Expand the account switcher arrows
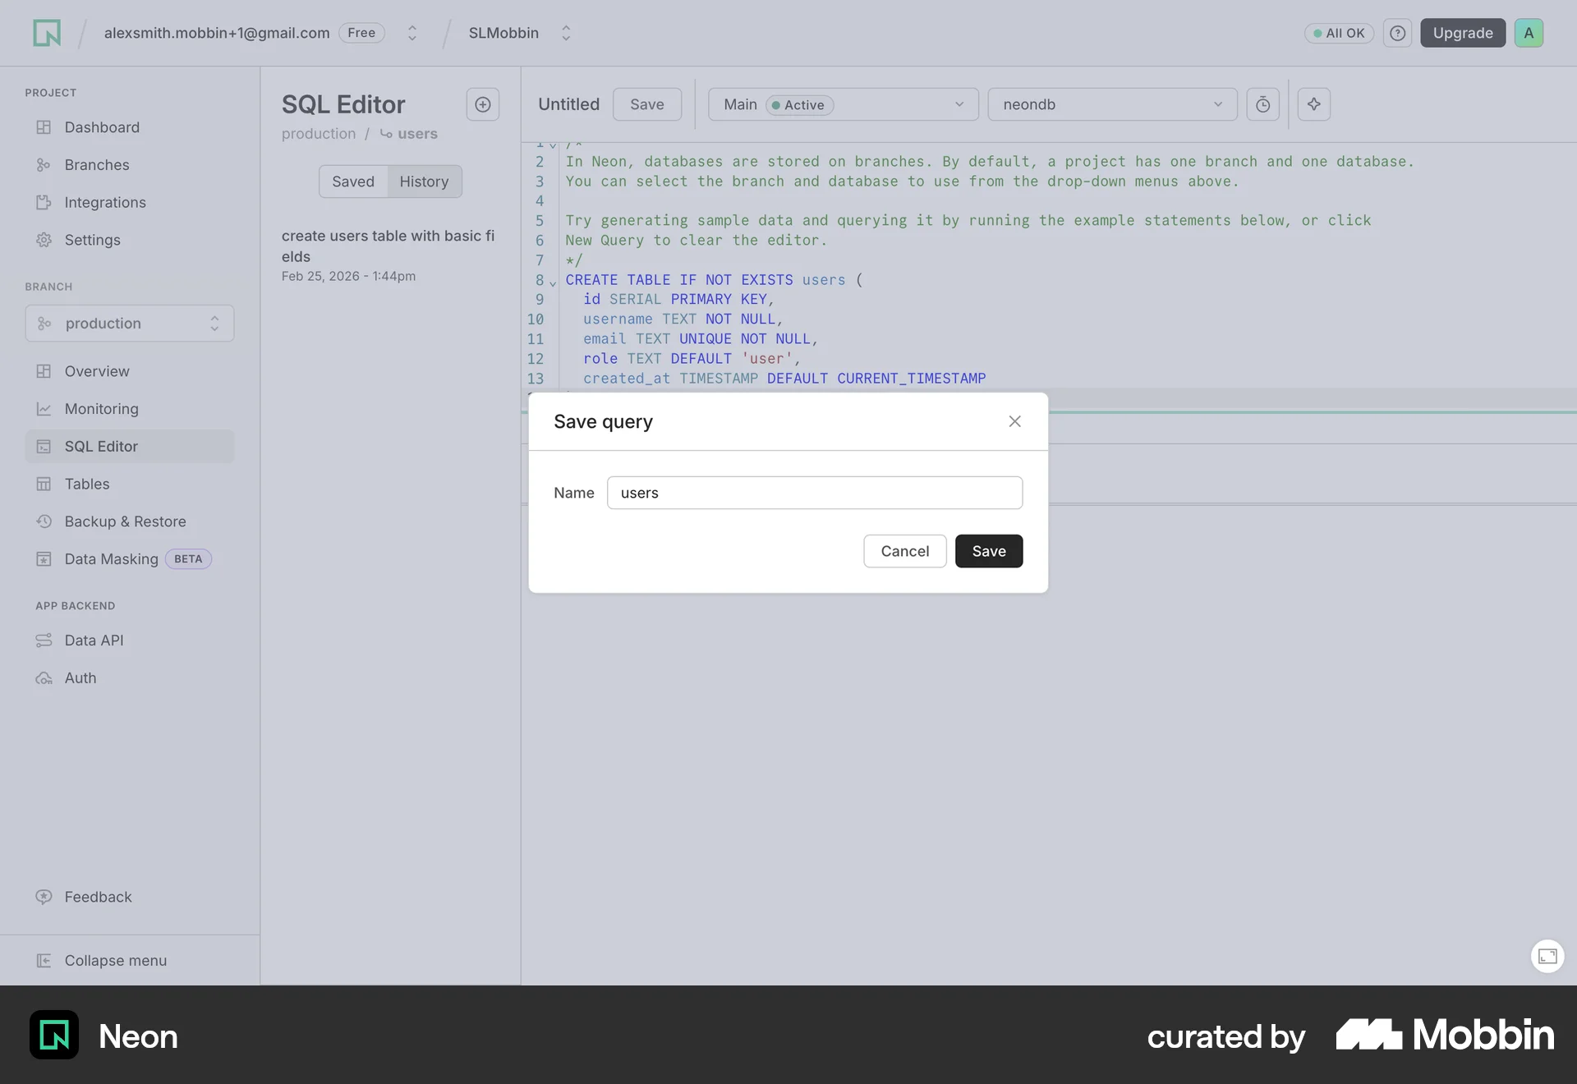 (x=412, y=33)
